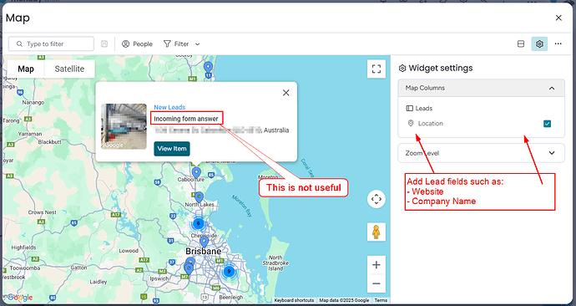Screen dimensions: 576x306
Task: Open the lead street view thumbnail
Action: [124, 126]
